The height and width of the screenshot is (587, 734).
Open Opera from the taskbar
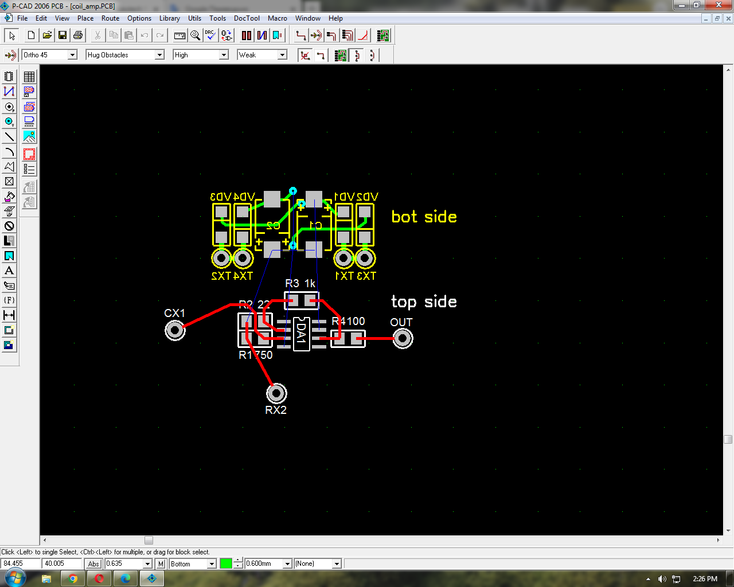[99, 578]
